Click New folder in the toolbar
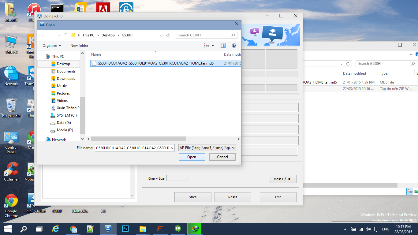The height and width of the screenshot is (235, 418). (79, 46)
